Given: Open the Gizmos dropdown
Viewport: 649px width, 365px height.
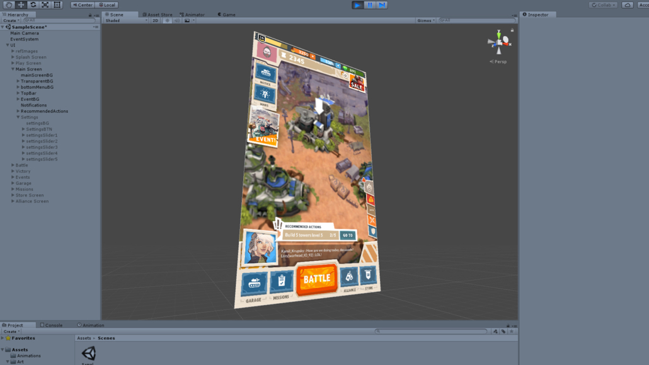Looking at the screenshot, I should coord(426,20).
